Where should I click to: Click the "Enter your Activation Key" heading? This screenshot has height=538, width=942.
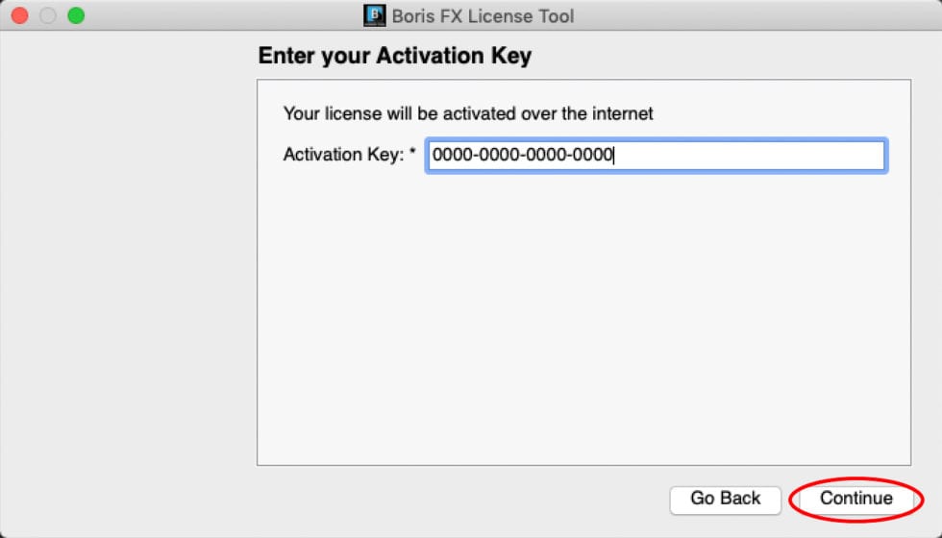click(394, 56)
